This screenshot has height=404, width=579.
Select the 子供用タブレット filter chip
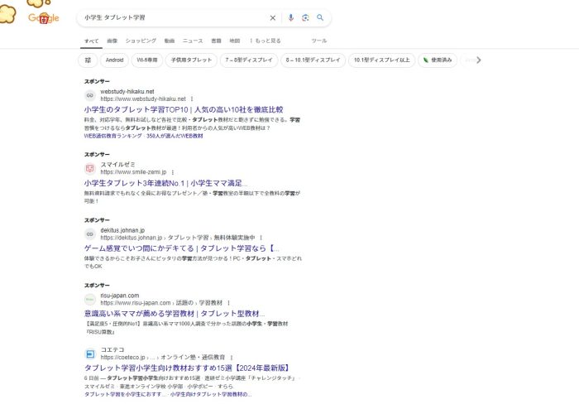191,60
